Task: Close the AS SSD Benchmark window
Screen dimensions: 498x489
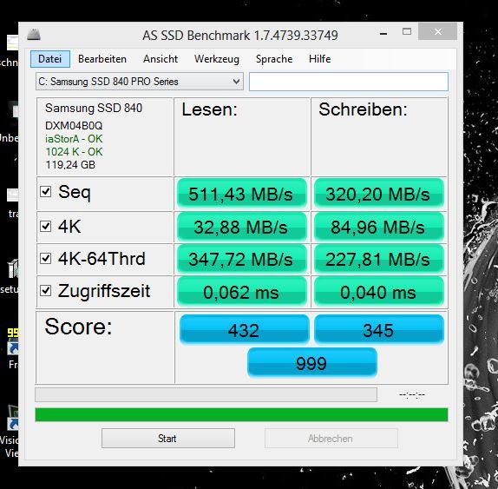Action: pyautogui.click(x=437, y=32)
